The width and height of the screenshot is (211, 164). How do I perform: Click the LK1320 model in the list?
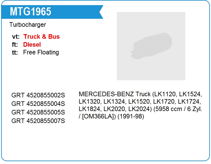pos(89,102)
